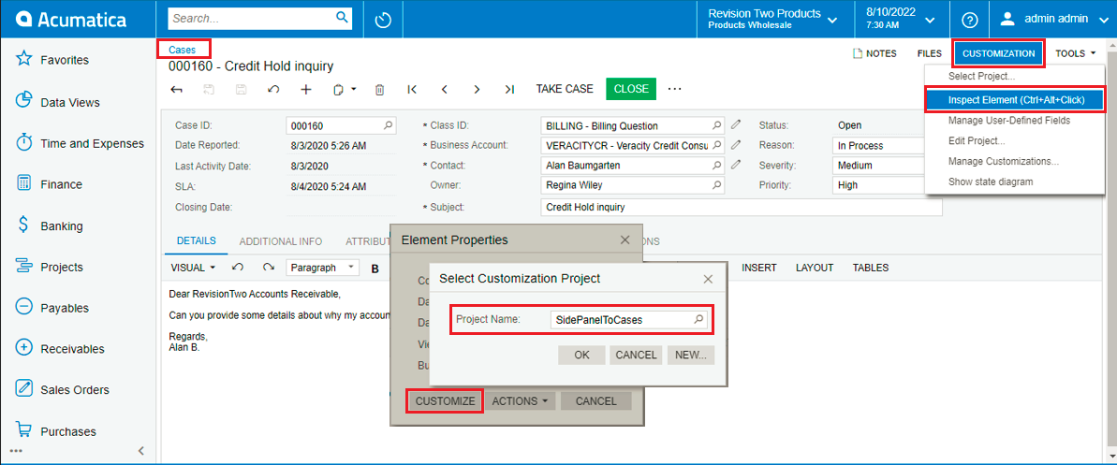Open Case ID lookup magnifier
Viewport: 1117px width, 465px height.
(x=389, y=125)
